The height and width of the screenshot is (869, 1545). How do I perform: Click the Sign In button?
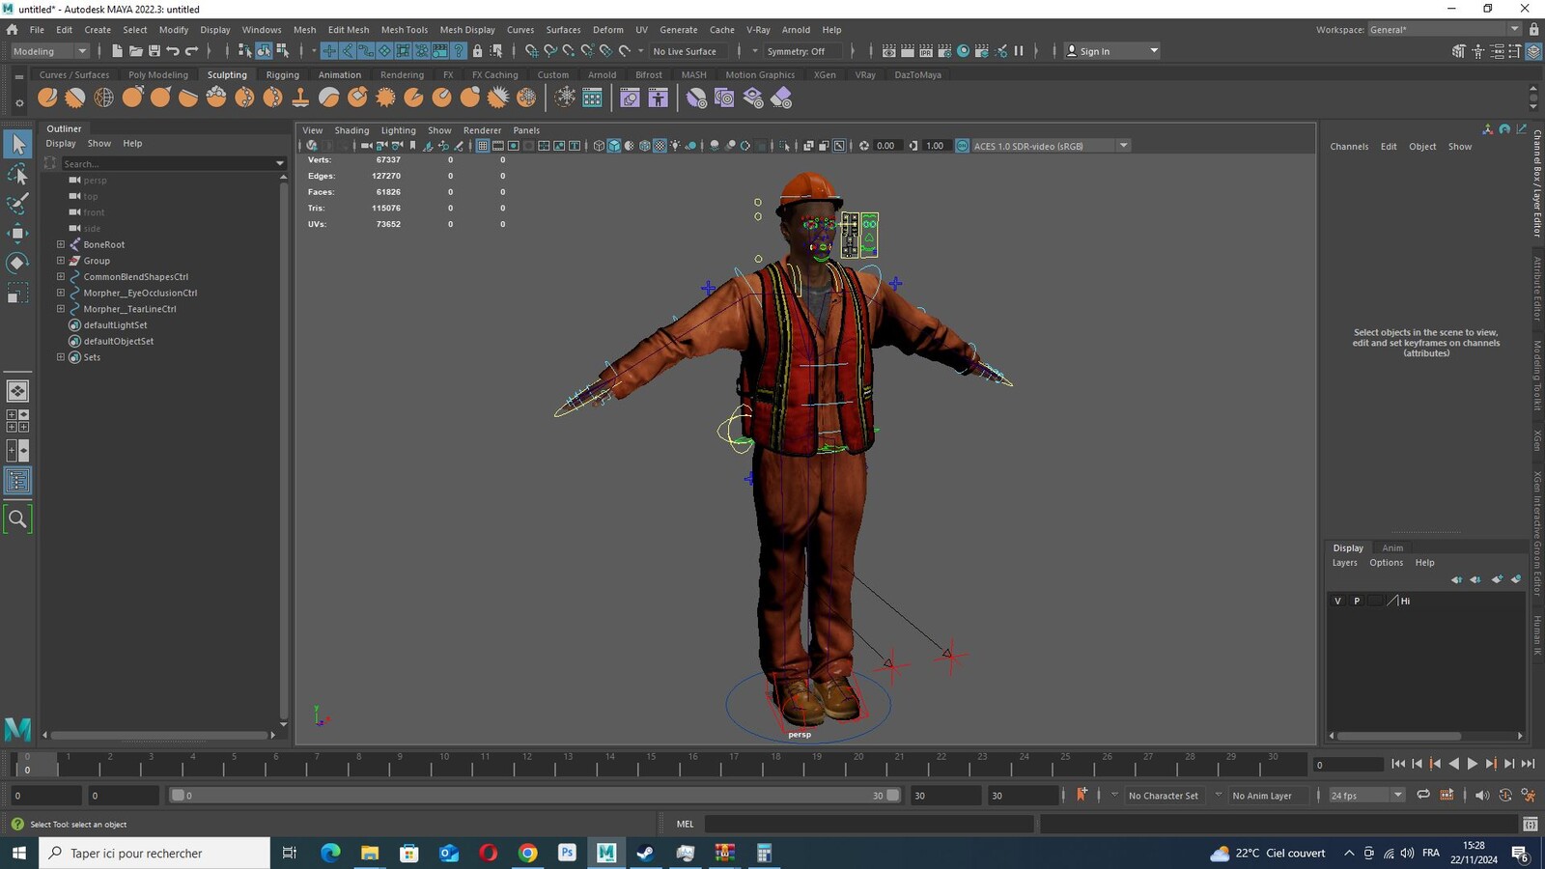coord(1111,51)
